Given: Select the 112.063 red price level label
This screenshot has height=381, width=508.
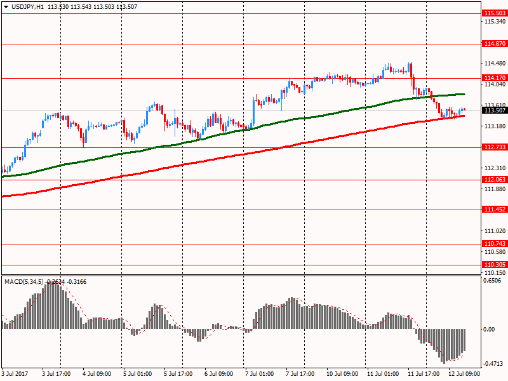Looking at the screenshot, I should tap(495, 180).
